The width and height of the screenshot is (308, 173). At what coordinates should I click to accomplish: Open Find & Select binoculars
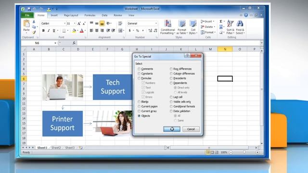[240, 27]
